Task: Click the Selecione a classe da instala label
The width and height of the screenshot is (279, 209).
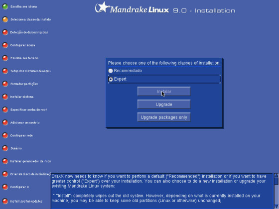Action: point(30,19)
